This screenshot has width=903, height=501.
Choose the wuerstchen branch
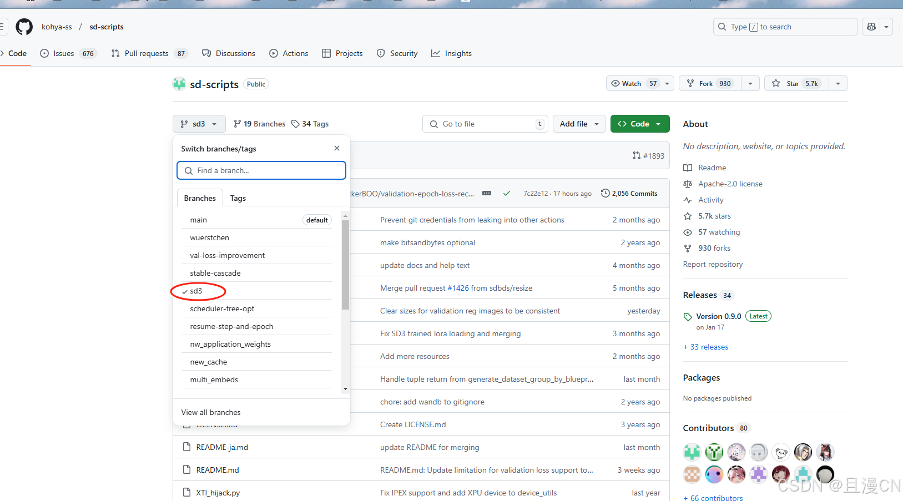[x=256, y=237]
